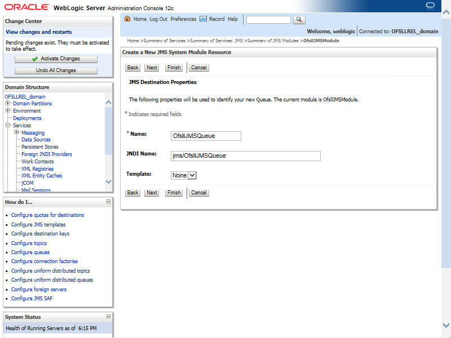
Task: Select XML Entity Caches tree item
Action: [x=42, y=176]
